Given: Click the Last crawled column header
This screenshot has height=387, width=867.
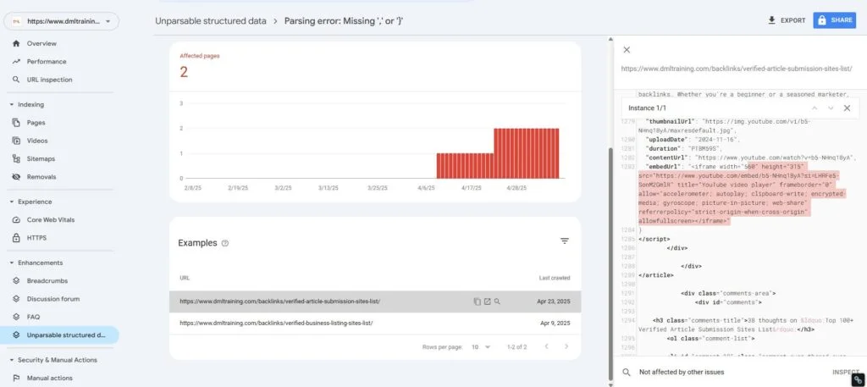Looking at the screenshot, I should [x=554, y=278].
